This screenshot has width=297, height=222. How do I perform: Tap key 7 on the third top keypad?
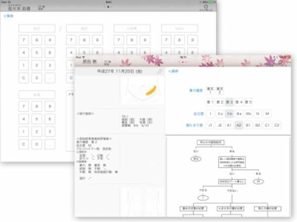pos(119,40)
